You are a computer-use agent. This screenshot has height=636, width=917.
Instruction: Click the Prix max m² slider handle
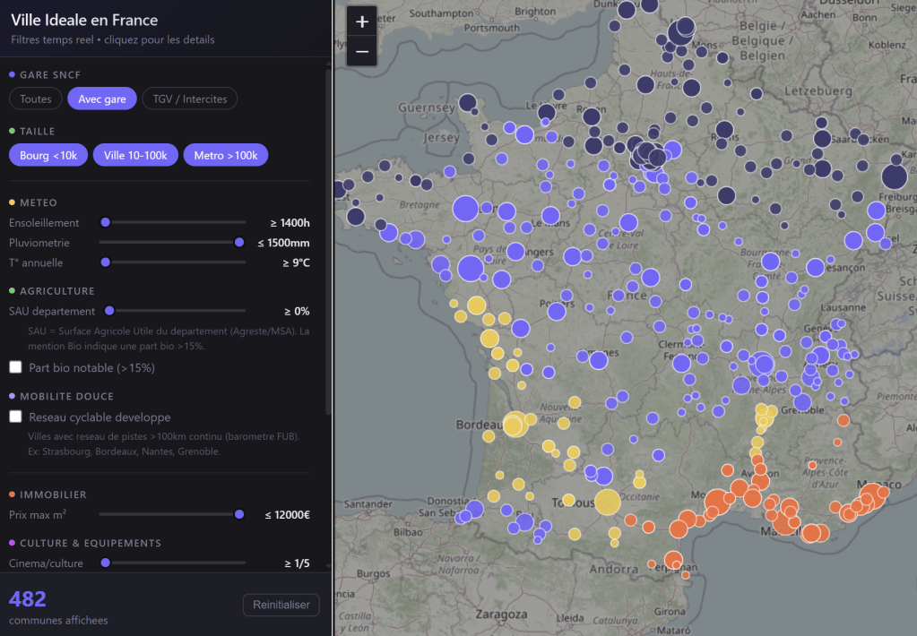(238, 514)
